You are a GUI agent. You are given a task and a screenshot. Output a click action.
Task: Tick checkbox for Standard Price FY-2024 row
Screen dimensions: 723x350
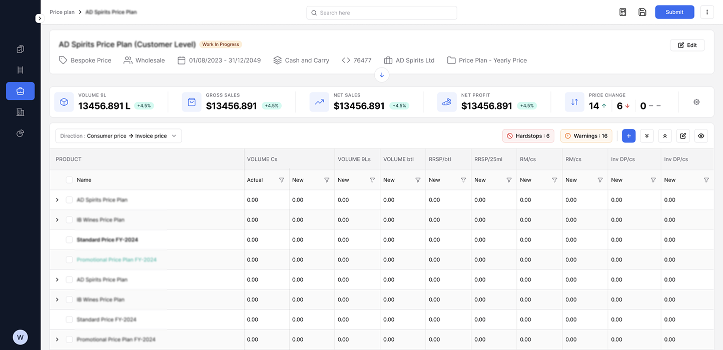[69, 240]
